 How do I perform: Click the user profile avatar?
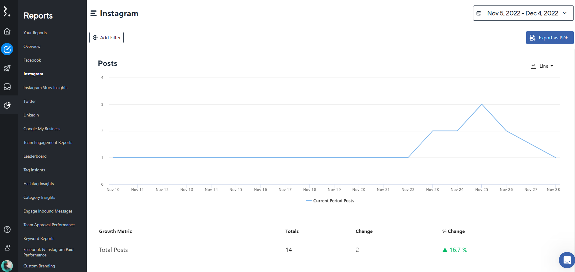[x=7, y=266]
